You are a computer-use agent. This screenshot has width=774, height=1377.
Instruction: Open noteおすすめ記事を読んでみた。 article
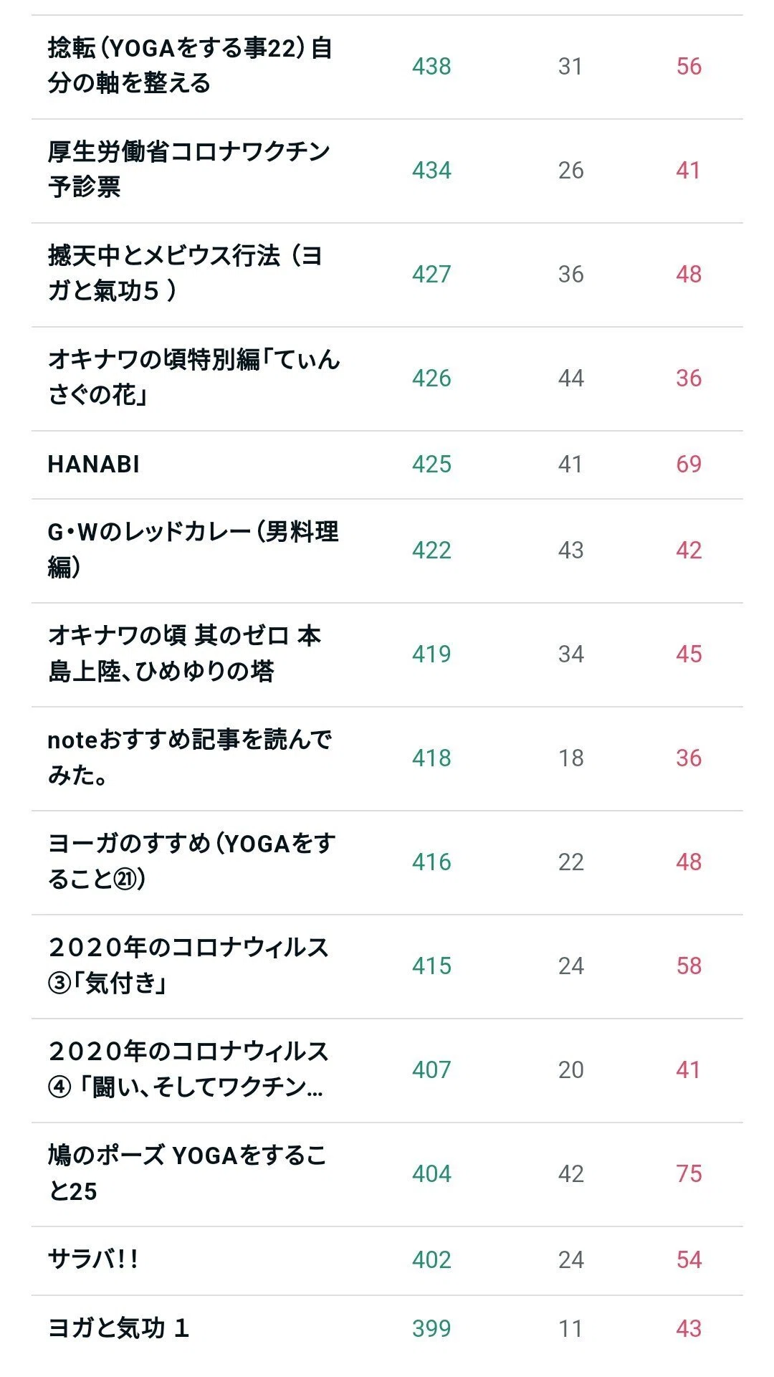190,758
